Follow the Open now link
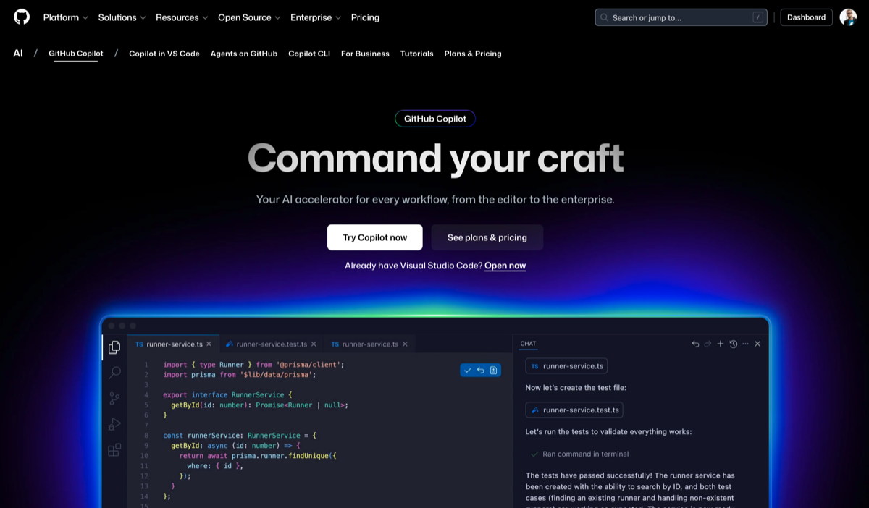This screenshot has width=869, height=508. (x=505, y=265)
